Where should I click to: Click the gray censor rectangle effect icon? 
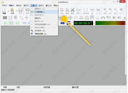5,18
